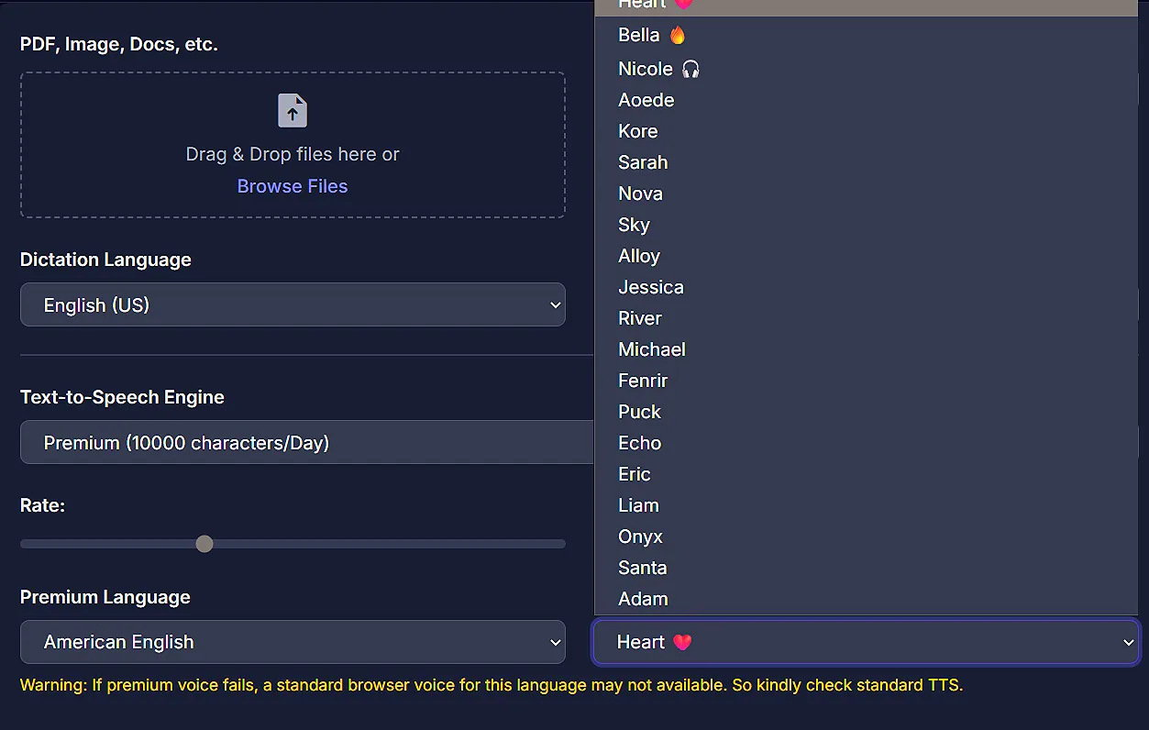This screenshot has height=730, width=1149.
Task: Click the flame emoji beside Bella
Action: [x=676, y=34]
